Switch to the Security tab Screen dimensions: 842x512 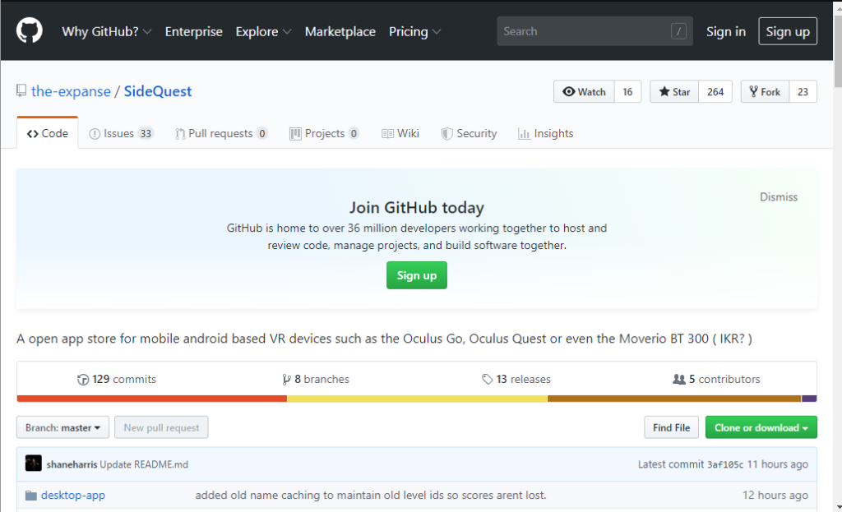(469, 134)
